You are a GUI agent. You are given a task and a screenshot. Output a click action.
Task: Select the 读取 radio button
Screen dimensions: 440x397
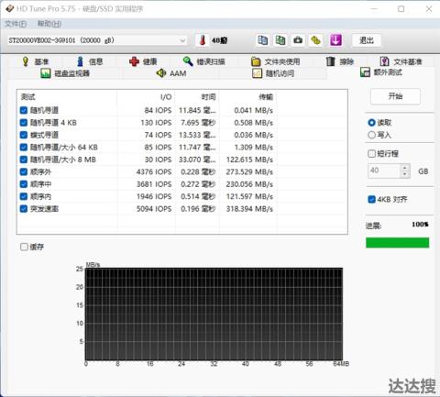(x=371, y=123)
